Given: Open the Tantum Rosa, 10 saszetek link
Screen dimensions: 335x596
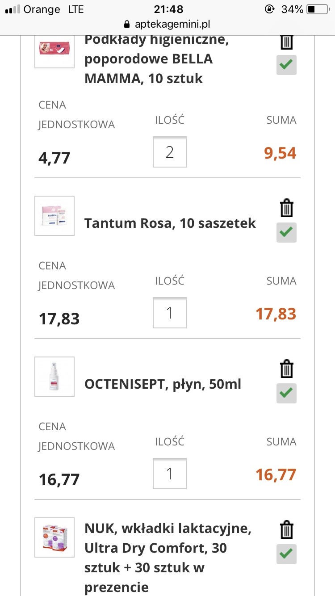Looking at the screenshot, I should (x=170, y=223).
